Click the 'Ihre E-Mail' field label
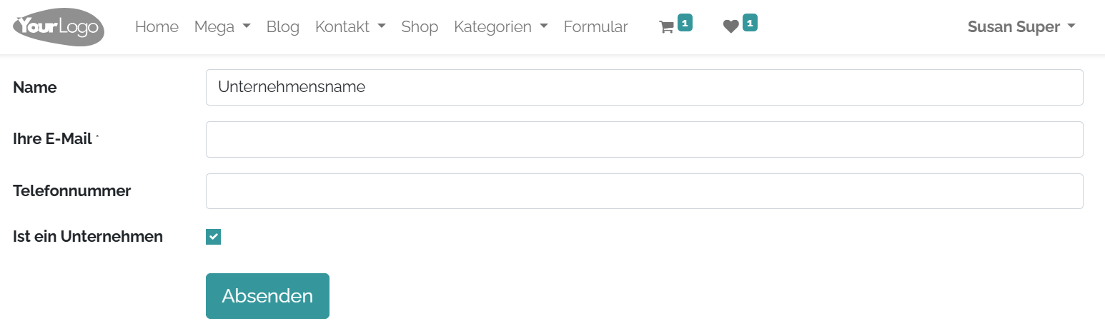 (x=52, y=139)
